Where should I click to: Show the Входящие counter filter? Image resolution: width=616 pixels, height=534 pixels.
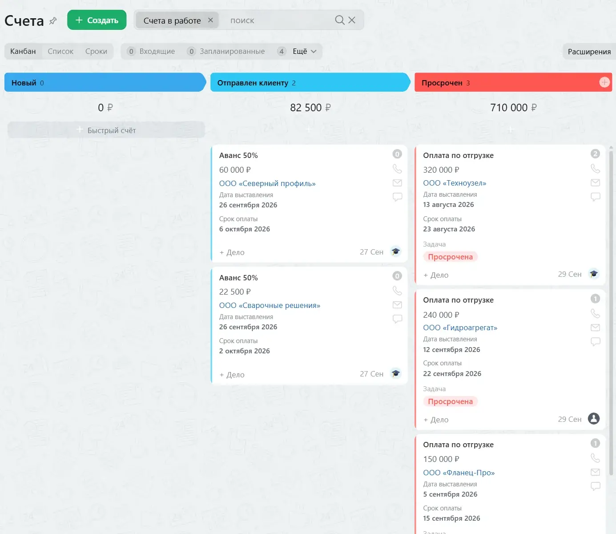[151, 51]
